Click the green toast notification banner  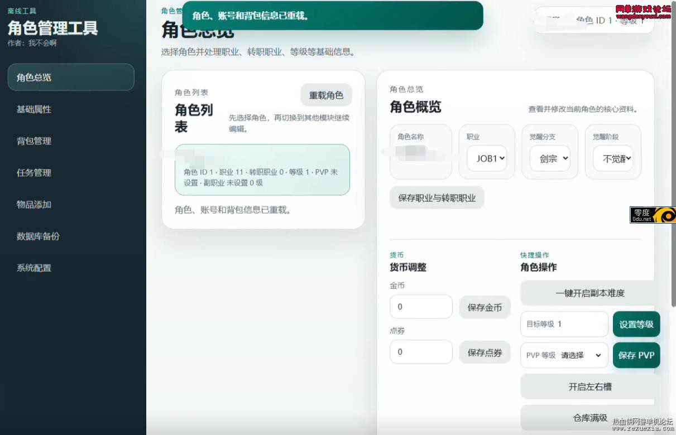click(x=333, y=16)
